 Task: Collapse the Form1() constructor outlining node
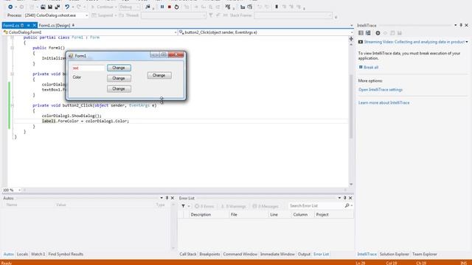coord(12,48)
